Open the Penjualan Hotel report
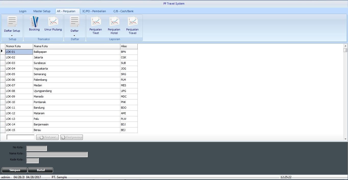Viewport: 348px width, 180px height. pyautogui.click(x=114, y=22)
